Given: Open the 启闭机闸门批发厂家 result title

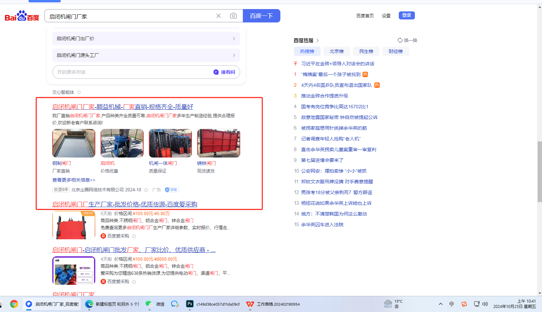Looking at the screenshot, I should coord(134,250).
